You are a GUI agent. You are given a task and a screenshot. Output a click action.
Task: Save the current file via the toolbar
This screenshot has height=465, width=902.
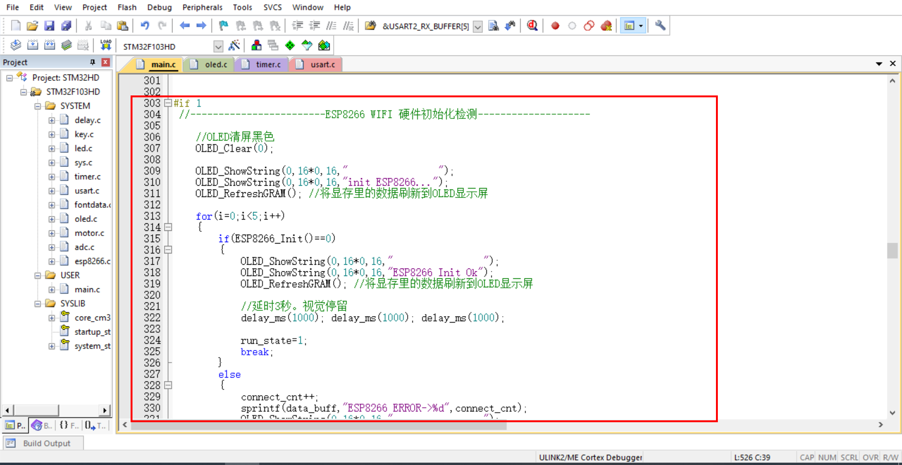click(x=49, y=25)
